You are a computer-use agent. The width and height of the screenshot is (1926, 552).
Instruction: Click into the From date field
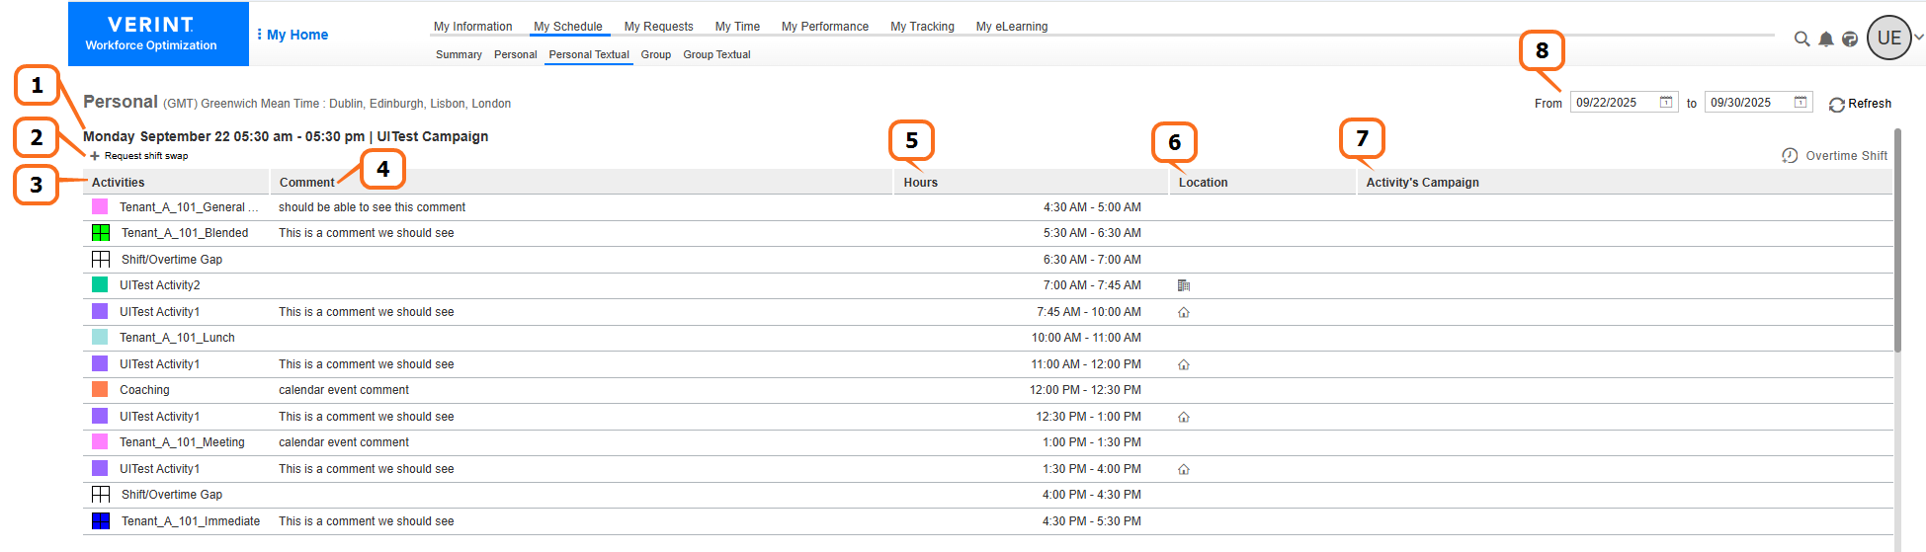click(x=1613, y=103)
